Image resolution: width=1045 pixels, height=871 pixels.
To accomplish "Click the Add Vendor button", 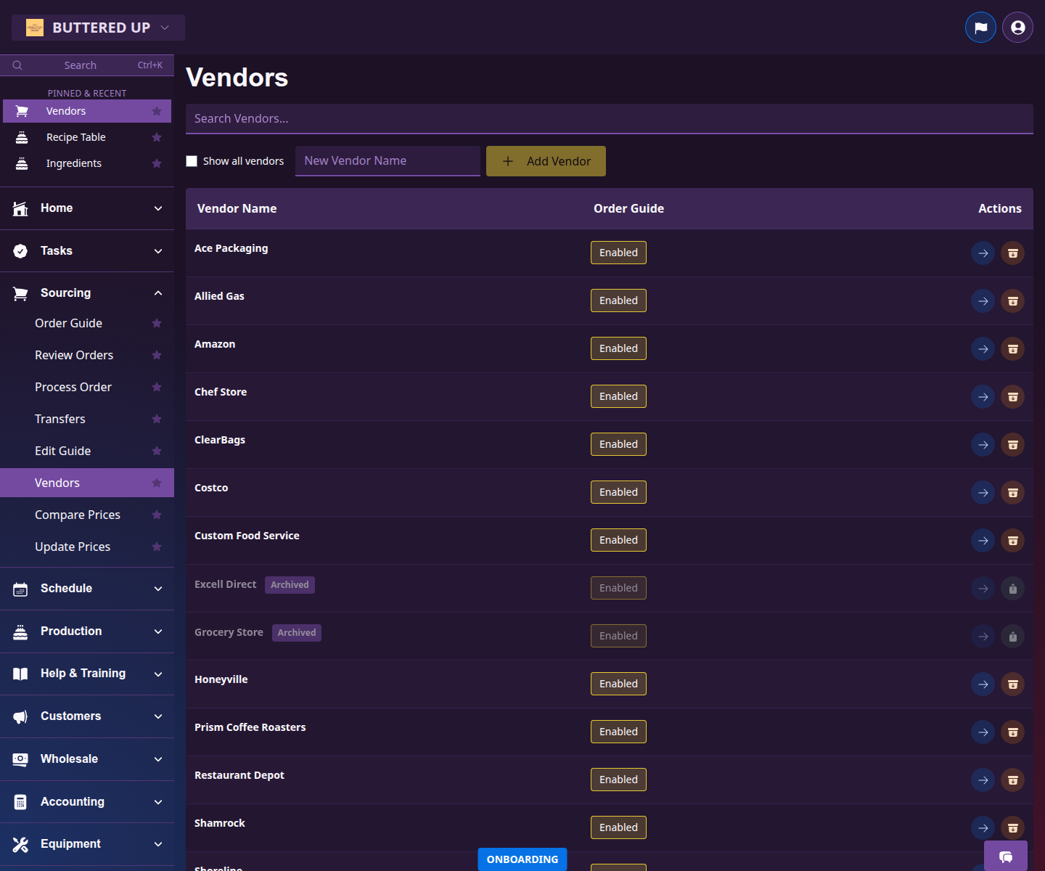I will pyautogui.click(x=546, y=160).
